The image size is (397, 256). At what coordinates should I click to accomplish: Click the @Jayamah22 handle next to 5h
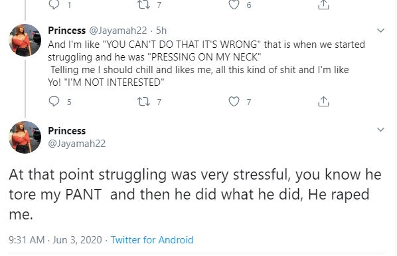(118, 31)
